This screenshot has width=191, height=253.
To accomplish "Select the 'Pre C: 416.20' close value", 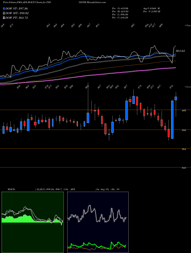I will (x=120, y=18).
